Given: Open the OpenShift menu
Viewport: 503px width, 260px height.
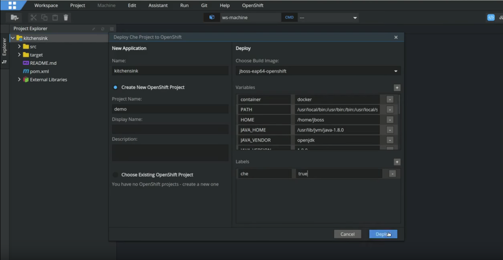Looking at the screenshot, I should point(252,5).
